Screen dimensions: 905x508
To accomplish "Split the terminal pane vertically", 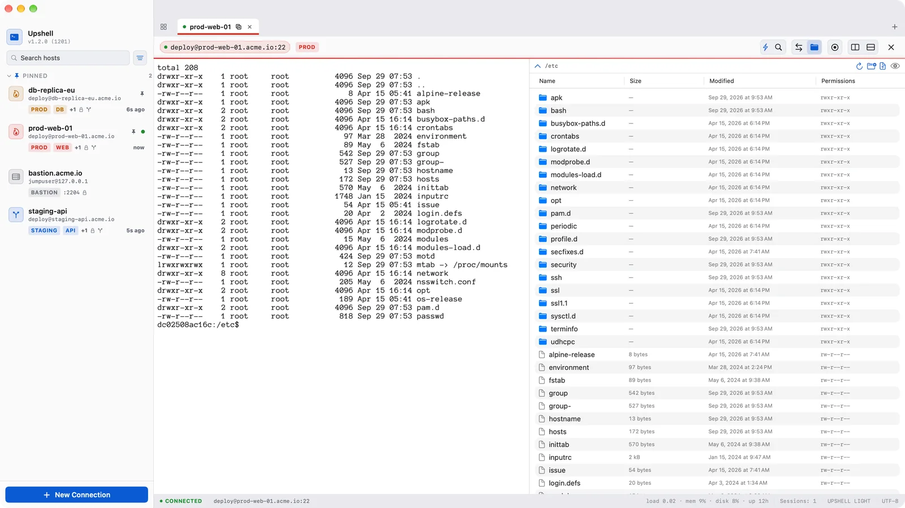I will (x=855, y=48).
